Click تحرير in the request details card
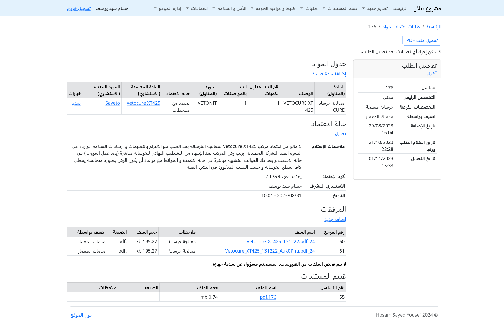The image size is (504, 320). [431, 73]
